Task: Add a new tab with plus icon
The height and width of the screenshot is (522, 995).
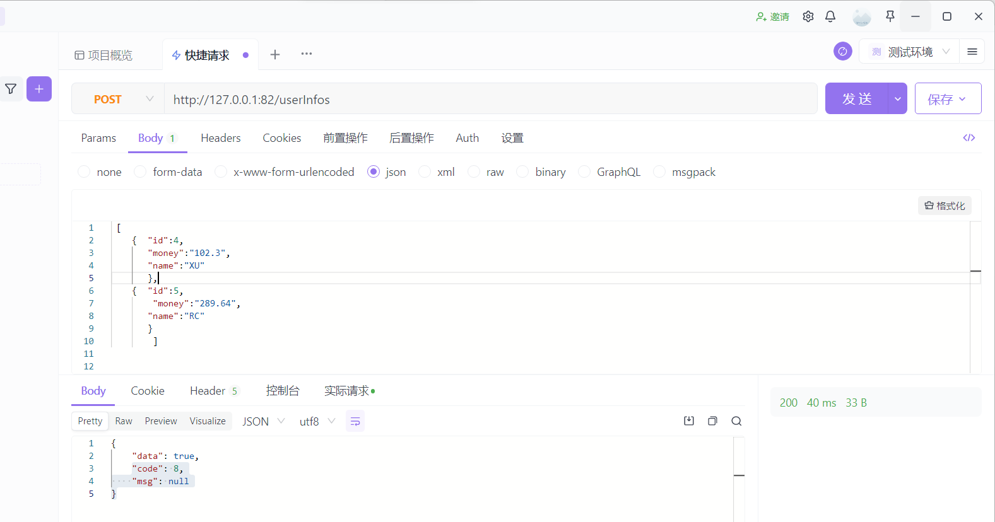Action: [275, 54]
